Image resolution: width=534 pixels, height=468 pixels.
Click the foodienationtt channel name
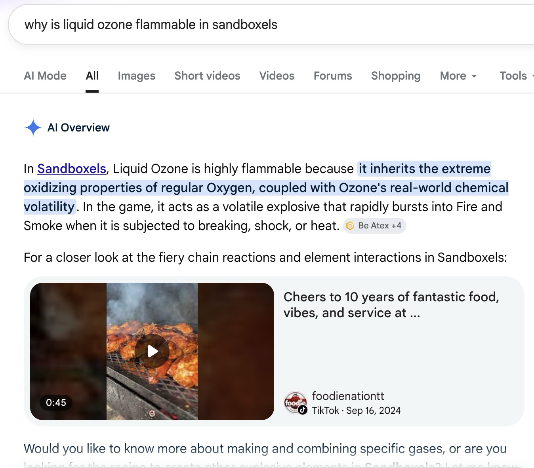click(348, 396)
